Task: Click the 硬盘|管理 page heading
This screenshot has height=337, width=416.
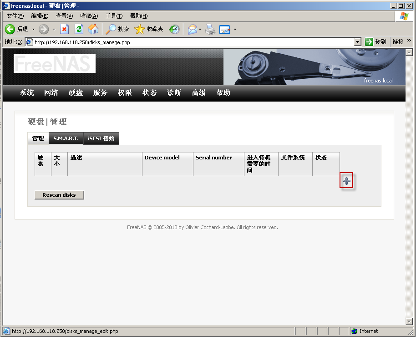Action: click(47, 122)
